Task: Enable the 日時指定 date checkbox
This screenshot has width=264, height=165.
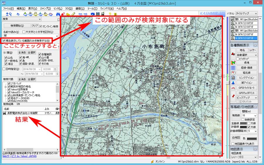Action: [x=4, y=69]
